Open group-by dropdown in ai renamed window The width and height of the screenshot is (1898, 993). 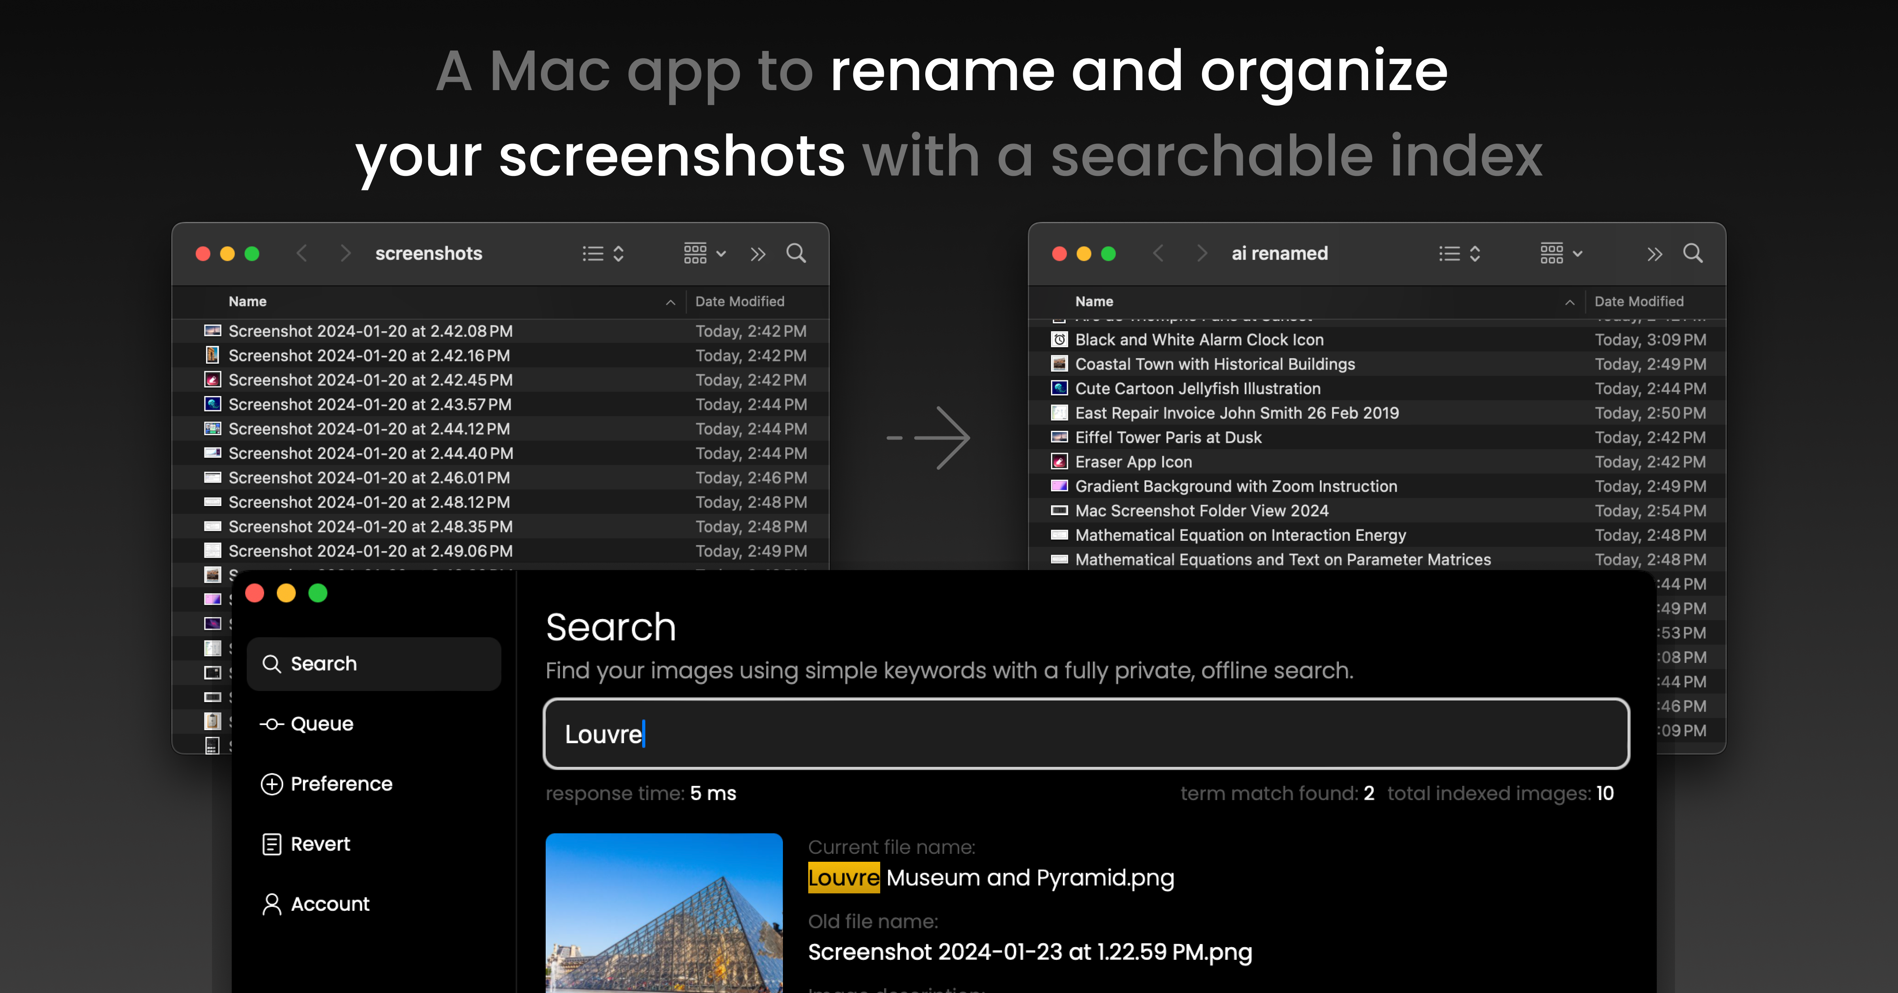click(x=1561, y=253)
